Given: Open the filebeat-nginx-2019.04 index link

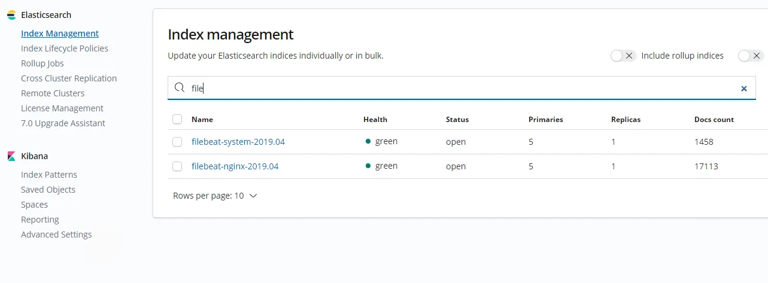Looking at the screenshot, I should (x=235, y=166).
